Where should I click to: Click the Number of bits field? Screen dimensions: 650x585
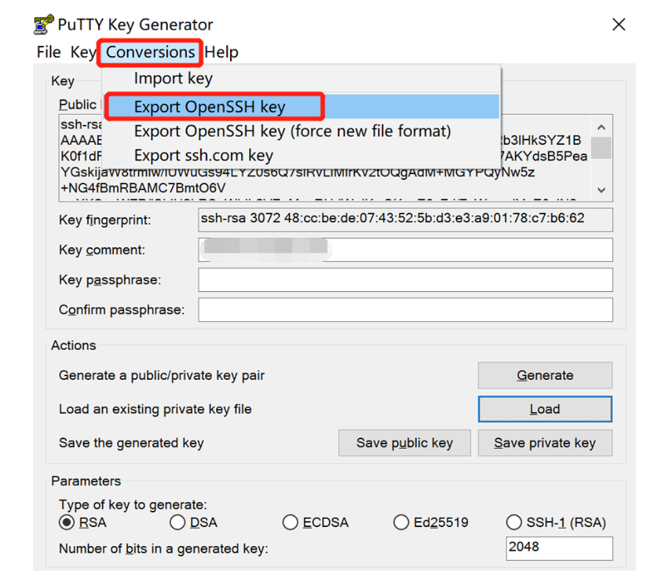[x=558, y=548]
